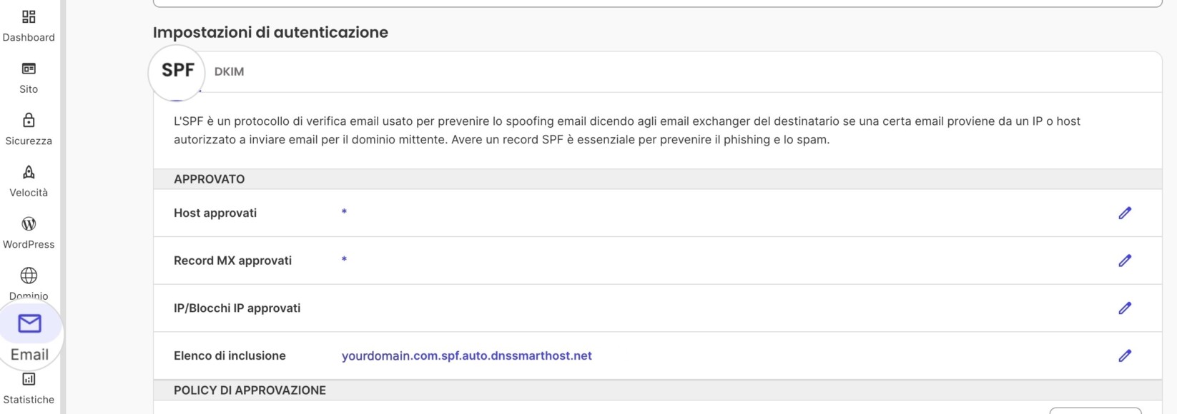Open the Sito sidebar icon

(x=29, y=69)
